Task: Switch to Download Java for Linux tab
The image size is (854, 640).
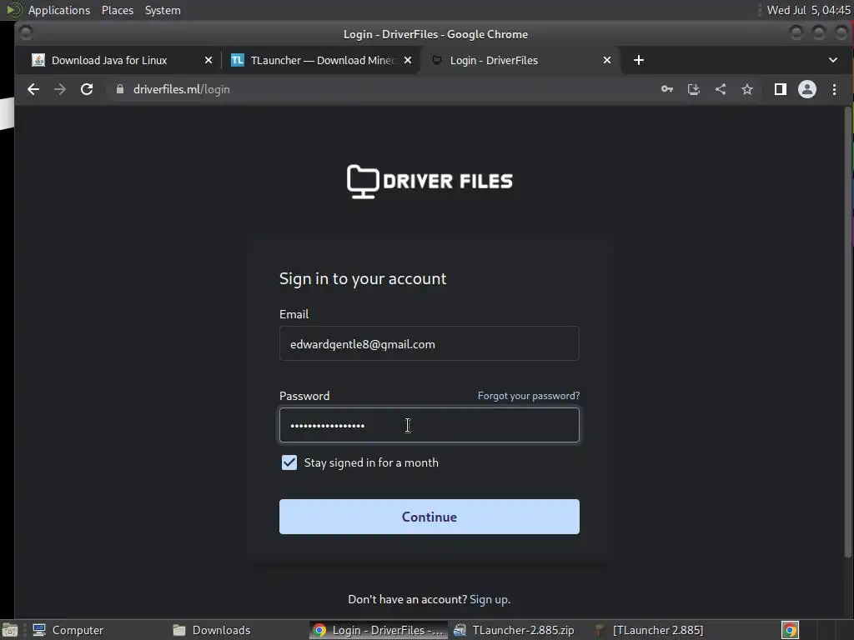Action: pyautogui.click(x=109, y=60)
